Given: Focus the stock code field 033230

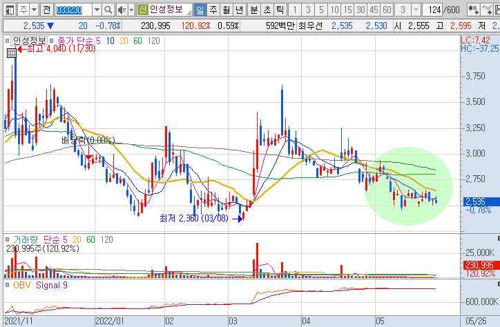Looking at the screenshot, I should coord(73,10).
